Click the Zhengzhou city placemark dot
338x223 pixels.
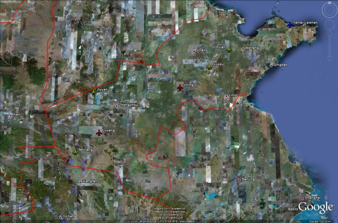[x=117, y=106]
